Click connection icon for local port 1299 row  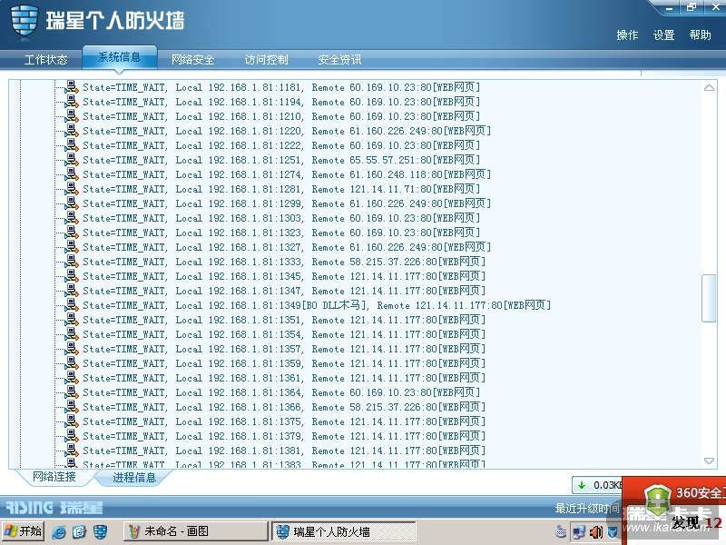click(72, 203)
